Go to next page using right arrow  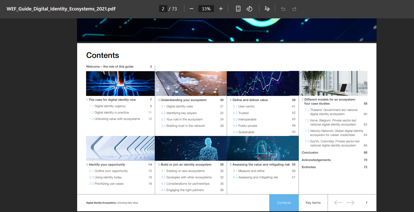pos(350,203)
